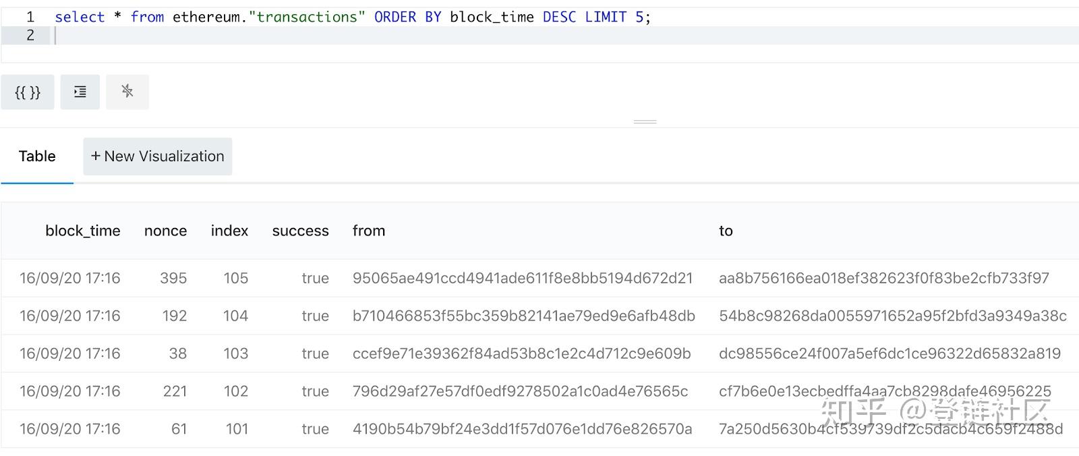Select the to address starting with 54b8c982
Screen dimensions: 1079x456
(x=892, y=316)
